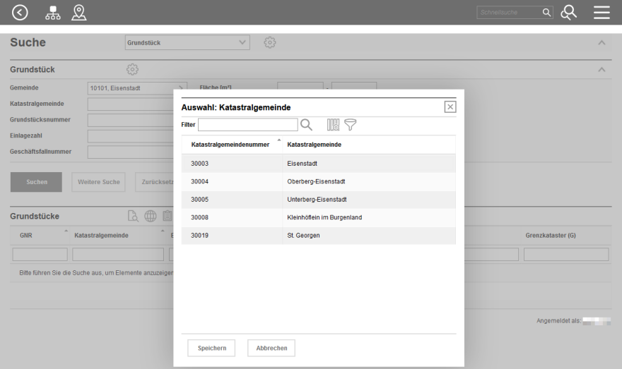
Task: Collapse the Suche panel with chevron
Action: pyautogui.click(x=602, y=43)
